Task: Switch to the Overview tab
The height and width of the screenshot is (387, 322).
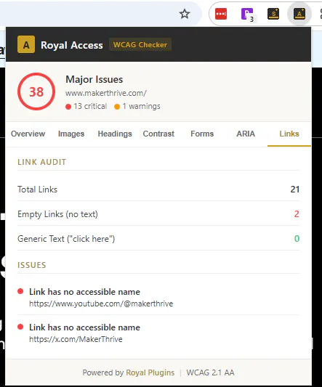Action: point(28,134)
